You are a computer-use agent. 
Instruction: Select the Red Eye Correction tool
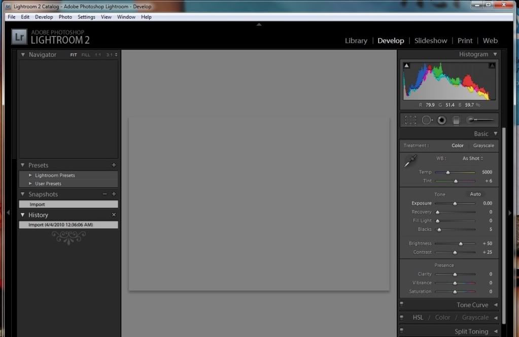pos(441,120)
